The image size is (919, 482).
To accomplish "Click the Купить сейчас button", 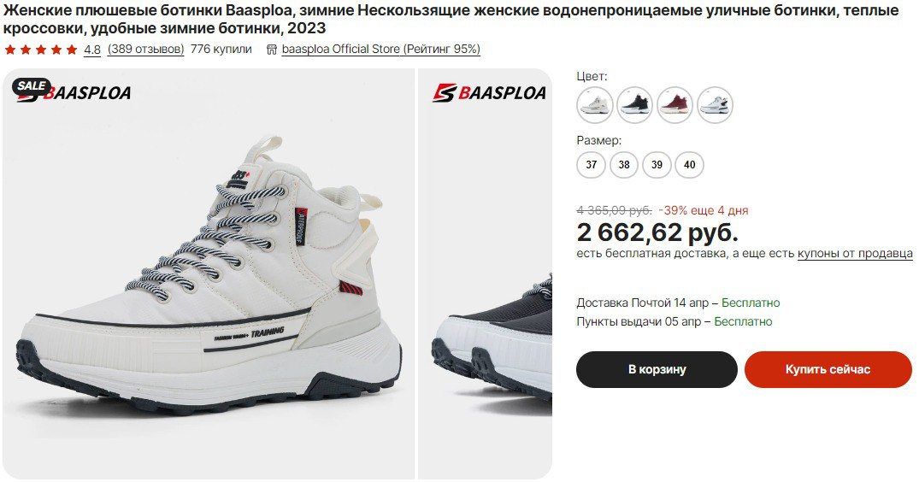I will [x=828, y=369].
